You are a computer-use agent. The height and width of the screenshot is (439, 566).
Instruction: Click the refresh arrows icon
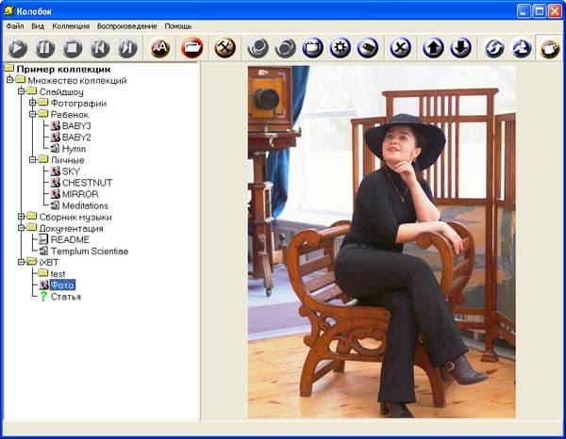(493, 48)
